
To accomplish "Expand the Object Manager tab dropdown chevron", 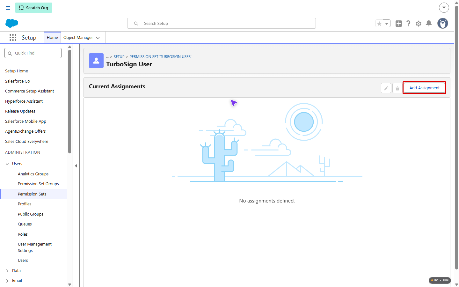I will click(x=98, y=38).
